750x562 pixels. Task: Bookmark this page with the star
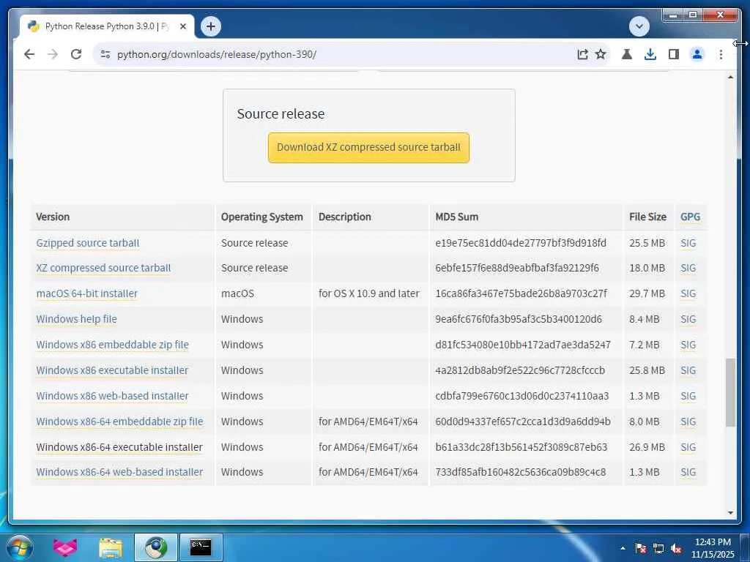pyautogui.click(x=601, y=54)
